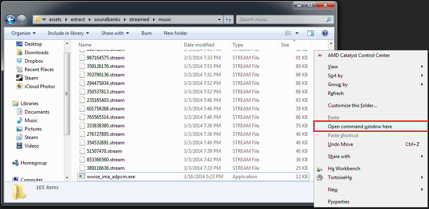Choose Open command window here
The width and height of the screenshot is (429, 209).
click(370, 127)
